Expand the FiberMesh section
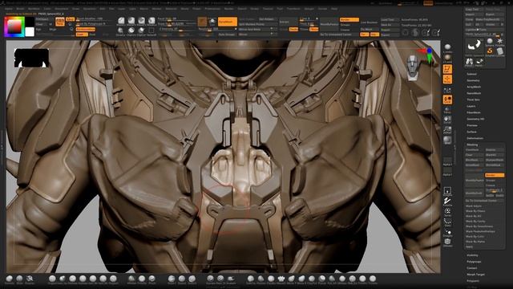Viewport: 513px width, 289px height. (x=474, y=112)
